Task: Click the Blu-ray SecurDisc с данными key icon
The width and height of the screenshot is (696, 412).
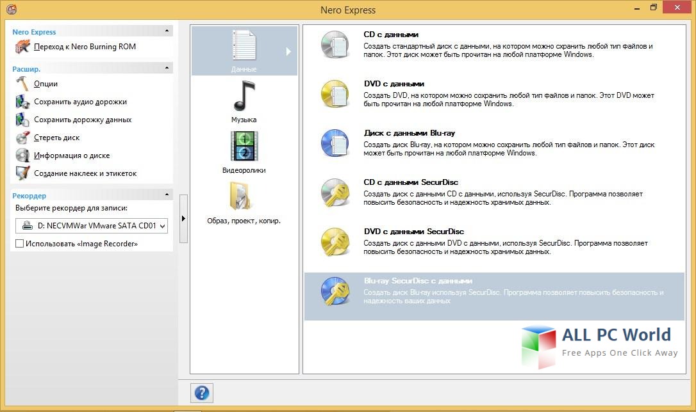Action: (x=335, y=291)
